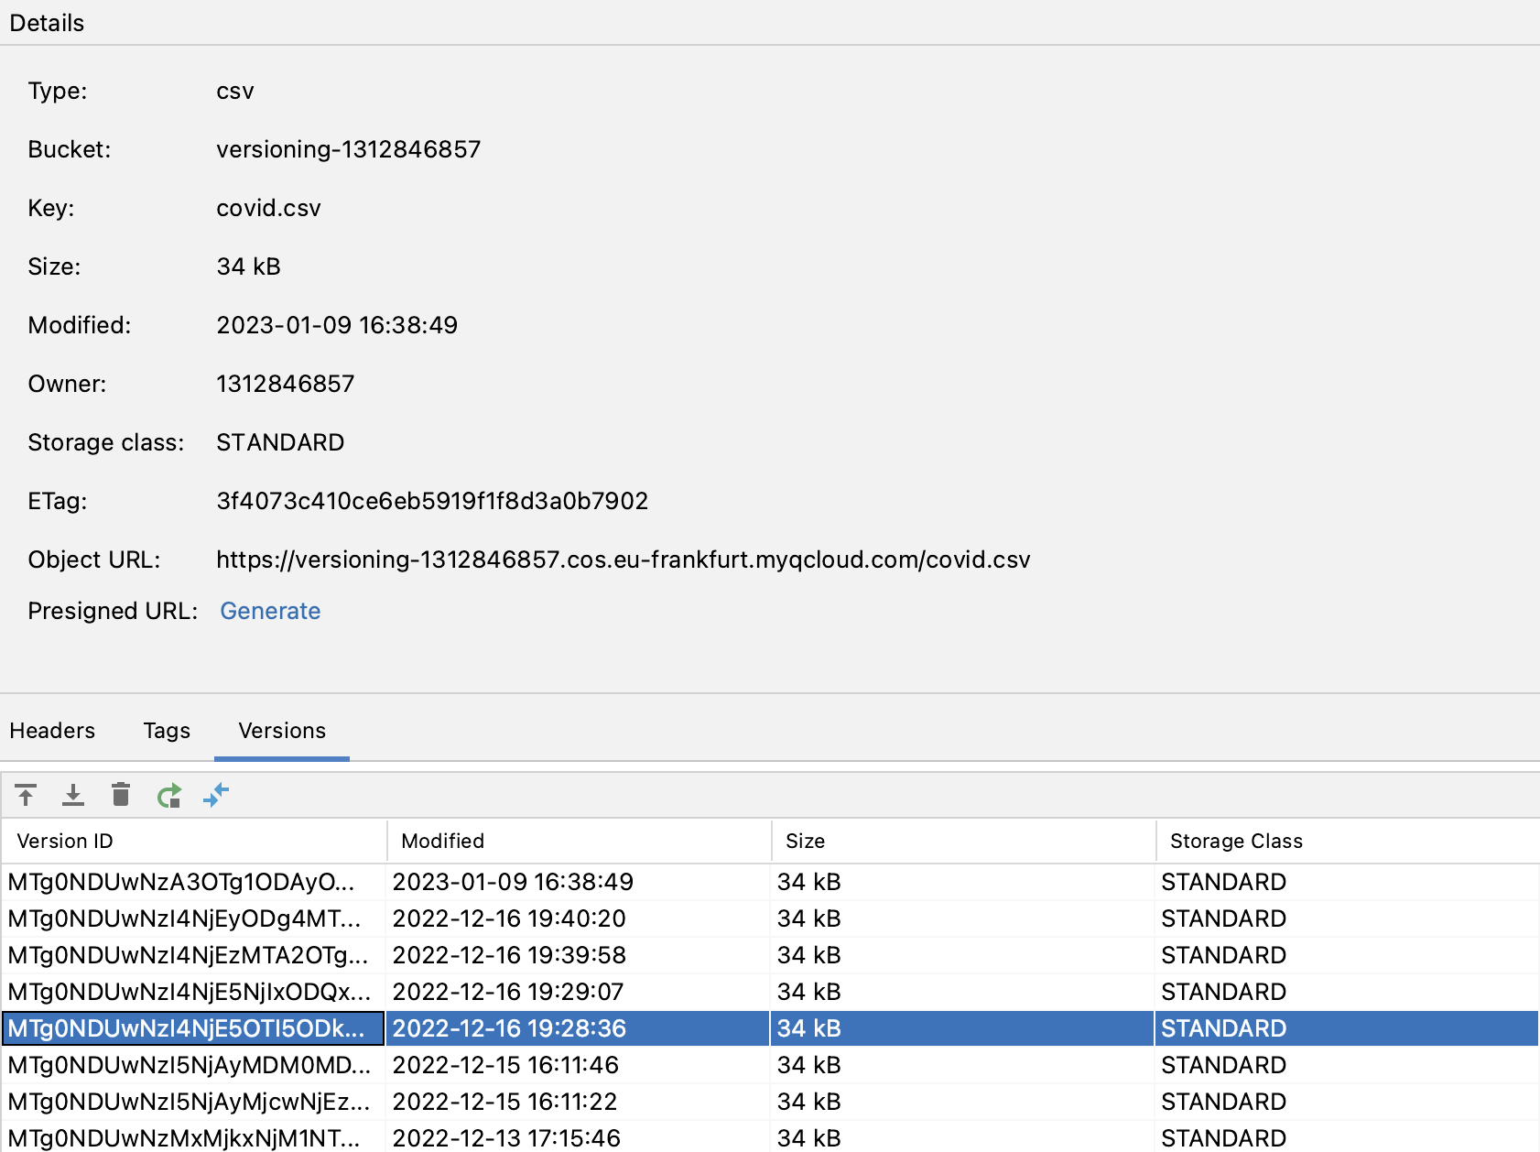This screenshot has height=1152, width=1540.
Task: Switch to the Headers tab
Action: tap(52, 730)
